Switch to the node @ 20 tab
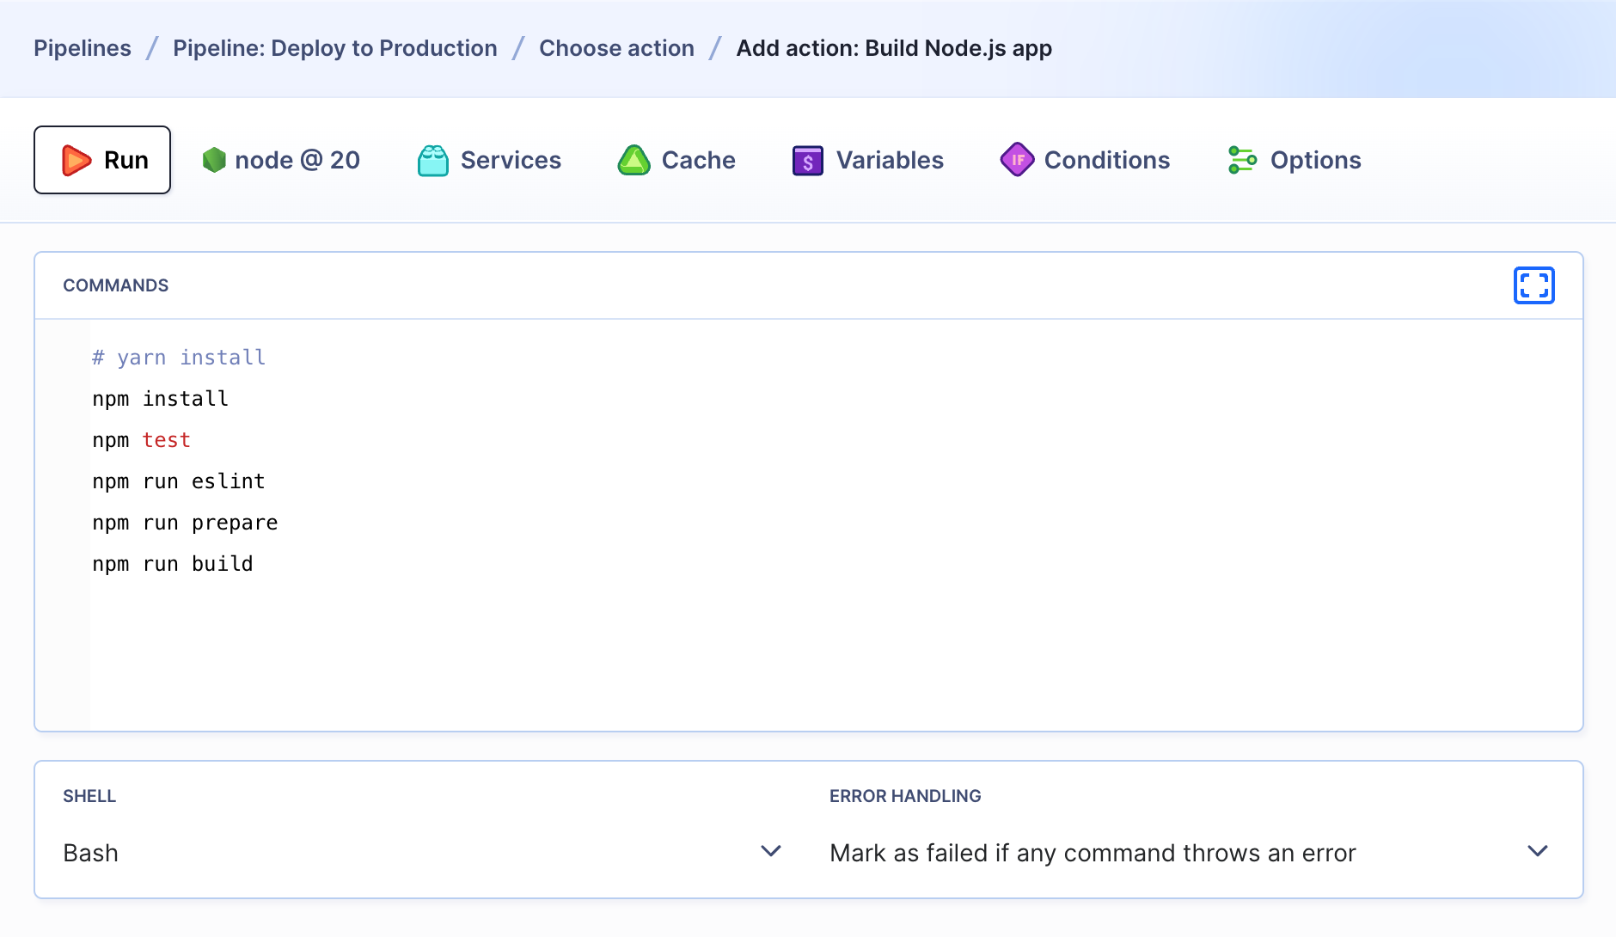This screenshot has height=937, width=1616. [x=281, y=160]
